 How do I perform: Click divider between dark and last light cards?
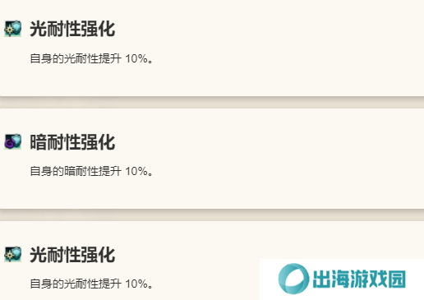click(x=212, y=215)
